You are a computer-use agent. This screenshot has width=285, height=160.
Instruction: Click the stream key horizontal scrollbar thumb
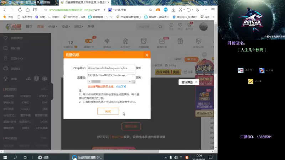96,82
